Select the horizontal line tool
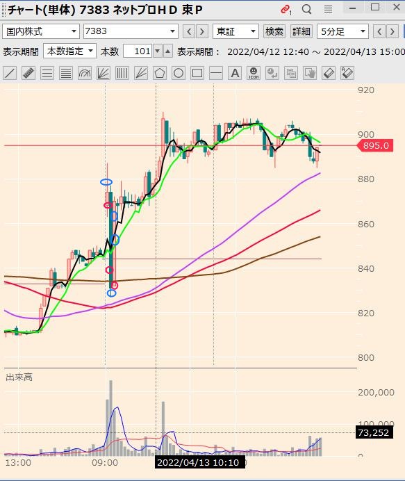This screenshot has height=481, width=405. [x=216, y=73]
